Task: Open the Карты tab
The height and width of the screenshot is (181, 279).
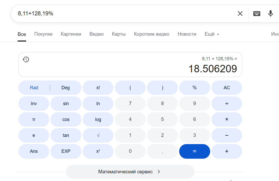Action: click(x=119, y=34)
